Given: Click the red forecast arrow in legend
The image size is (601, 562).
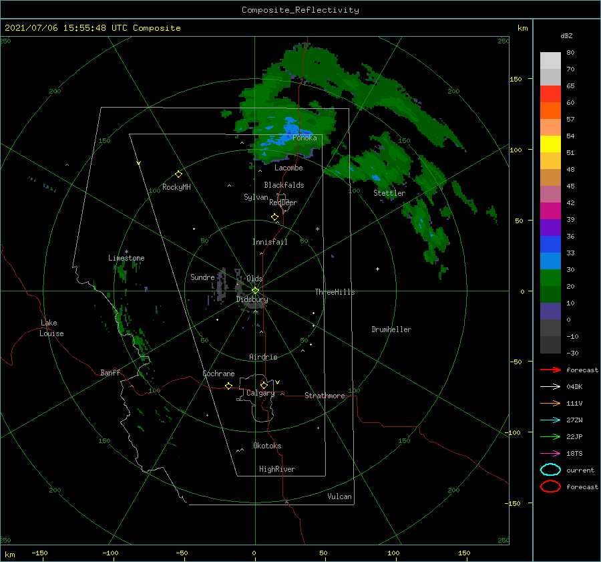Looking at the screenshot, I should tap(550, 370).
